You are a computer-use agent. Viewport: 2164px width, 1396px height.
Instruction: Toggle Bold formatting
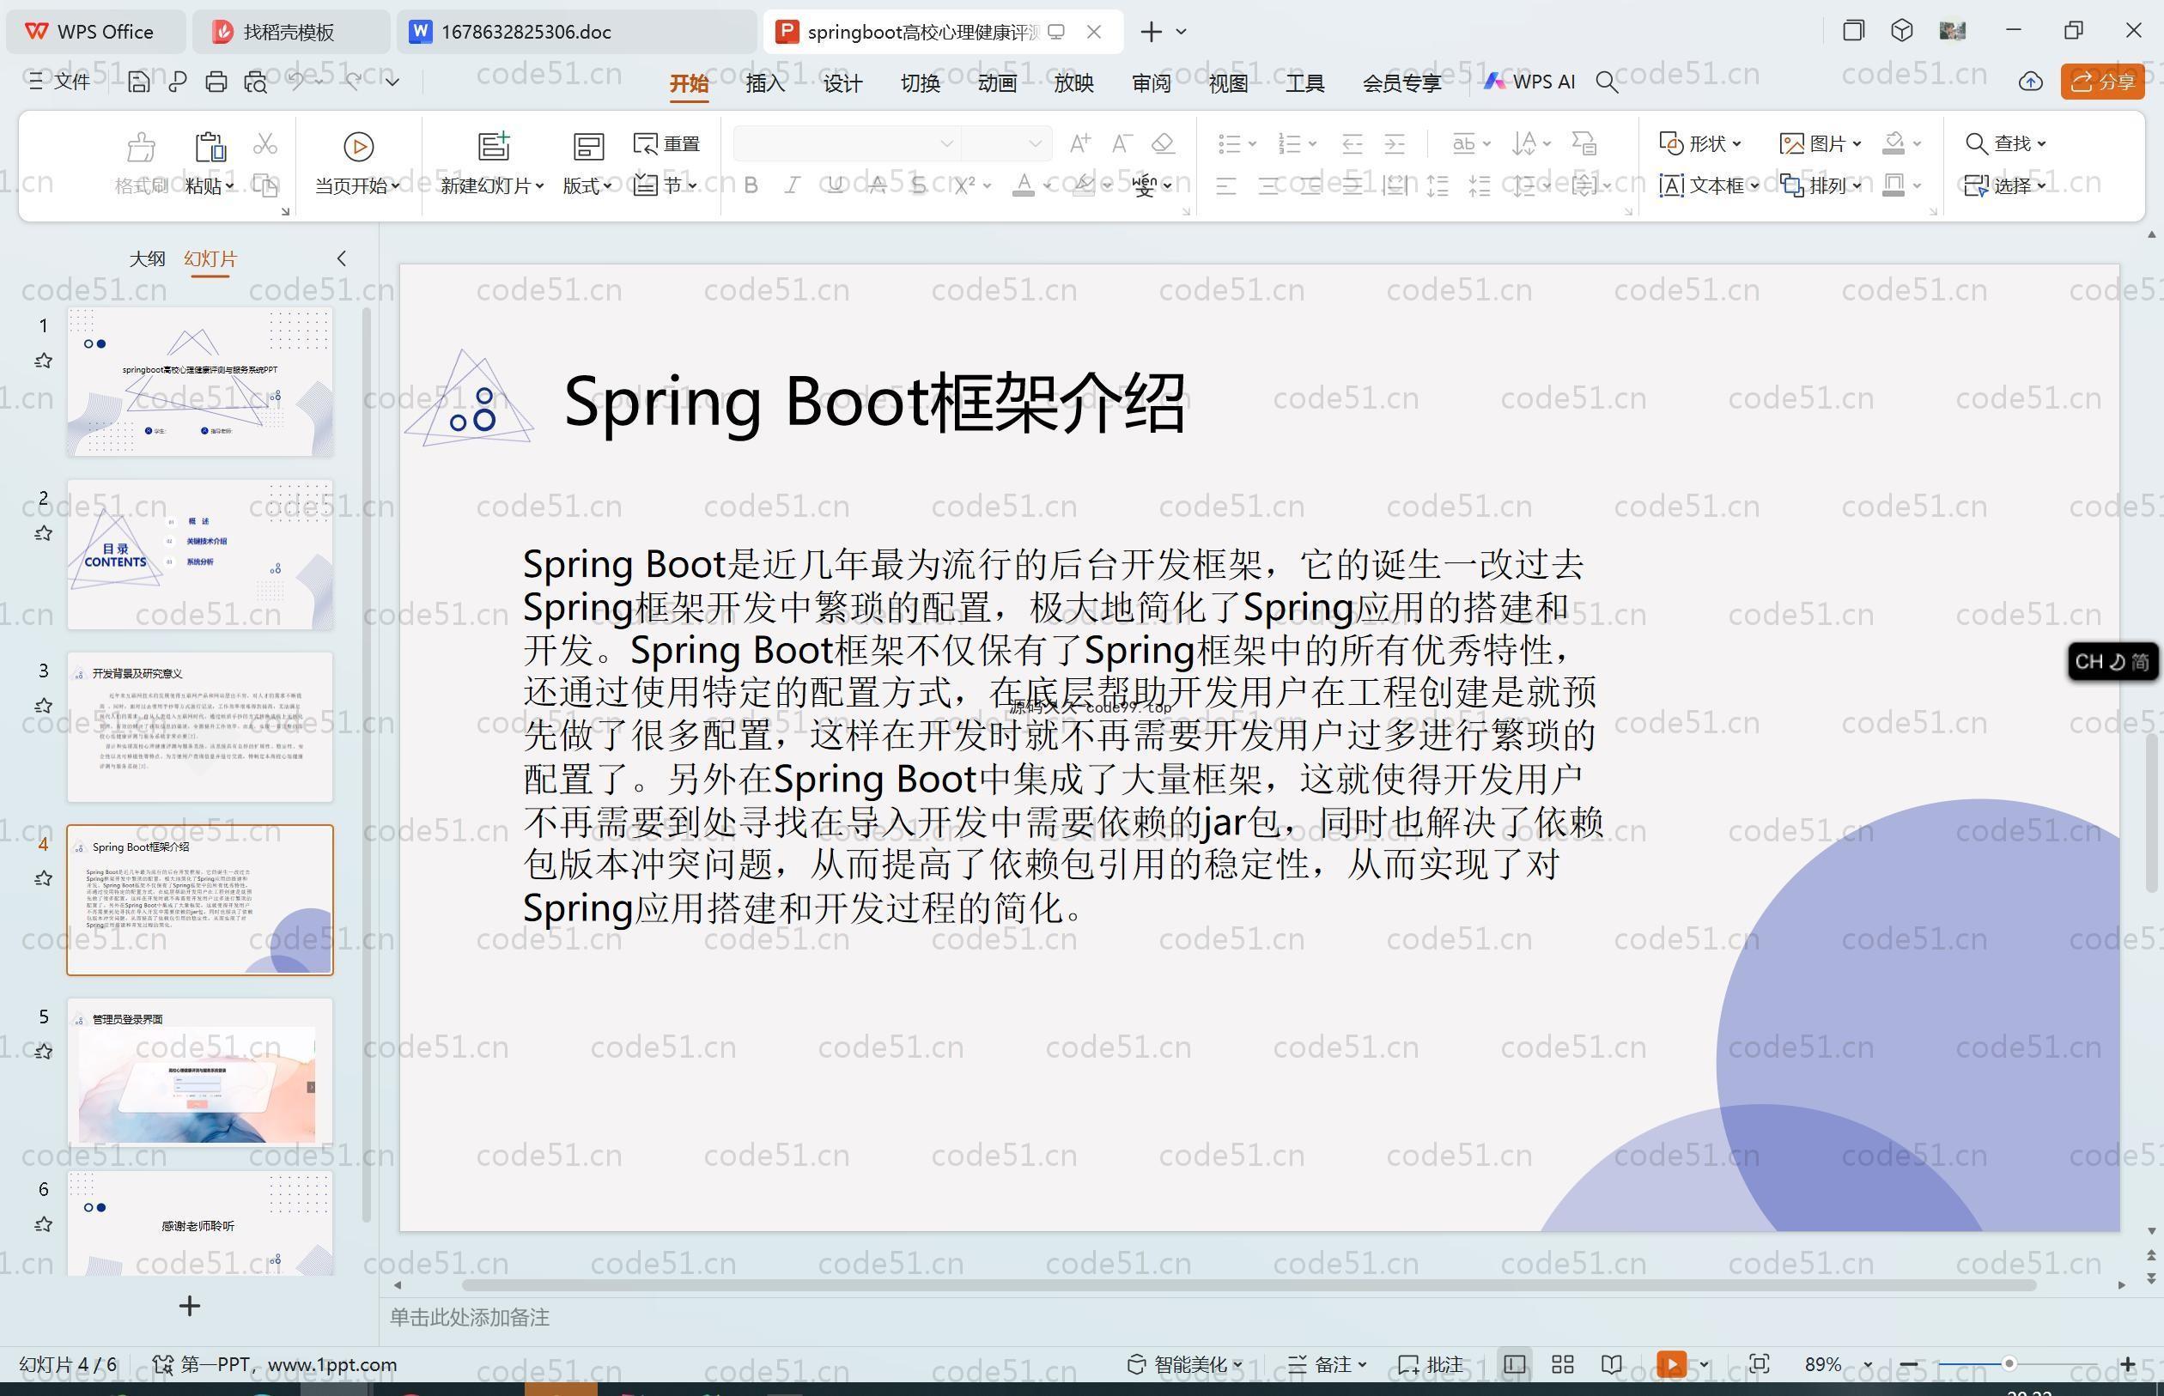tap(751, 185)
